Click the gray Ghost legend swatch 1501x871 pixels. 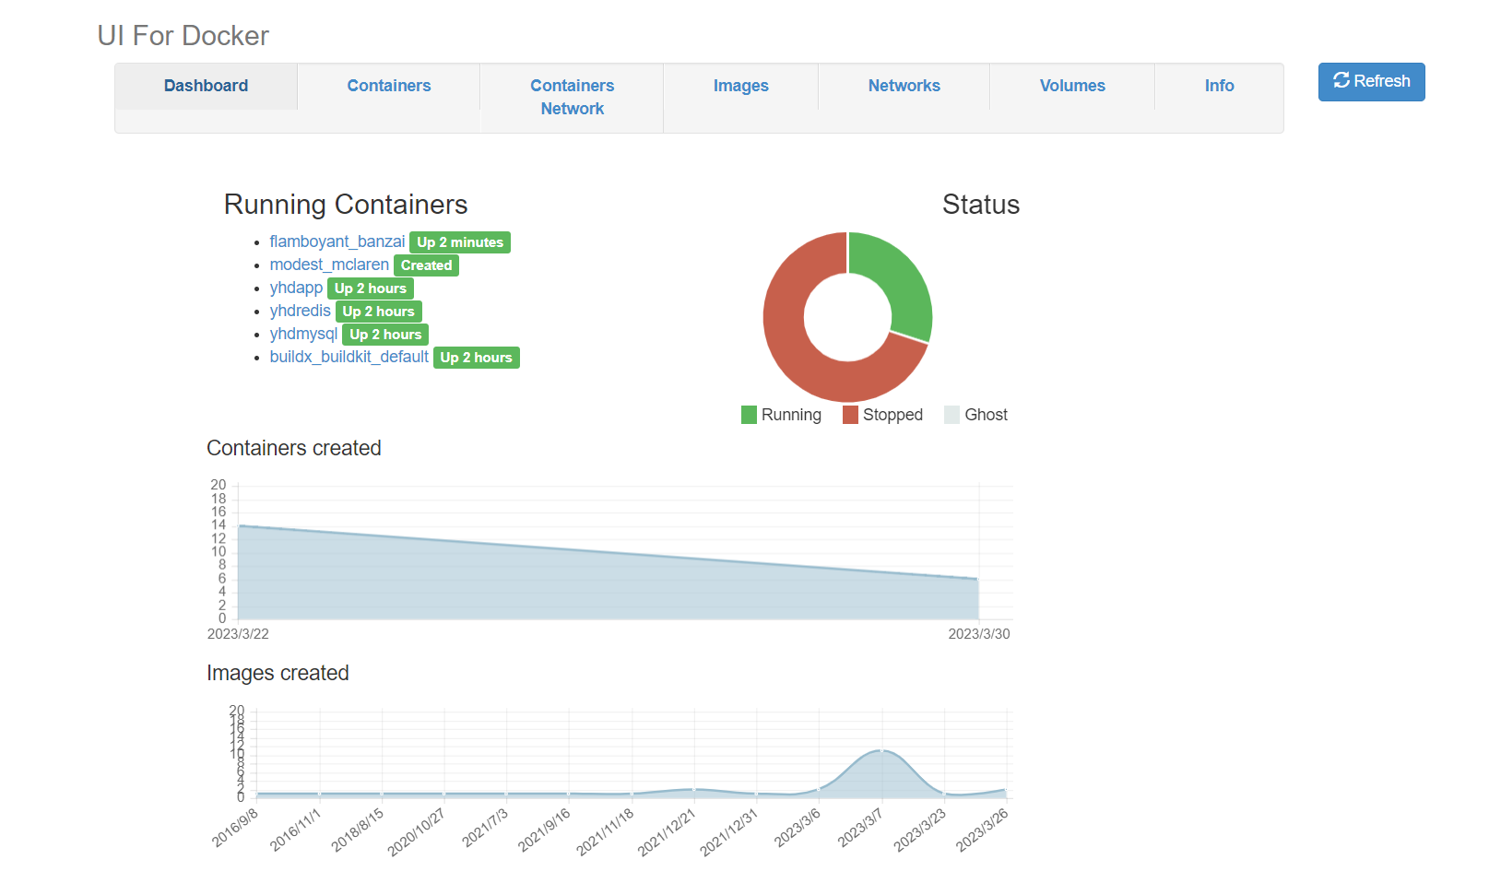[x=951, y=415]
